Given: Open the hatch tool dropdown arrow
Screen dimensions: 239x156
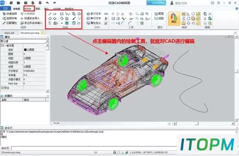Looking at the screenshot, I should click(58, 23).
